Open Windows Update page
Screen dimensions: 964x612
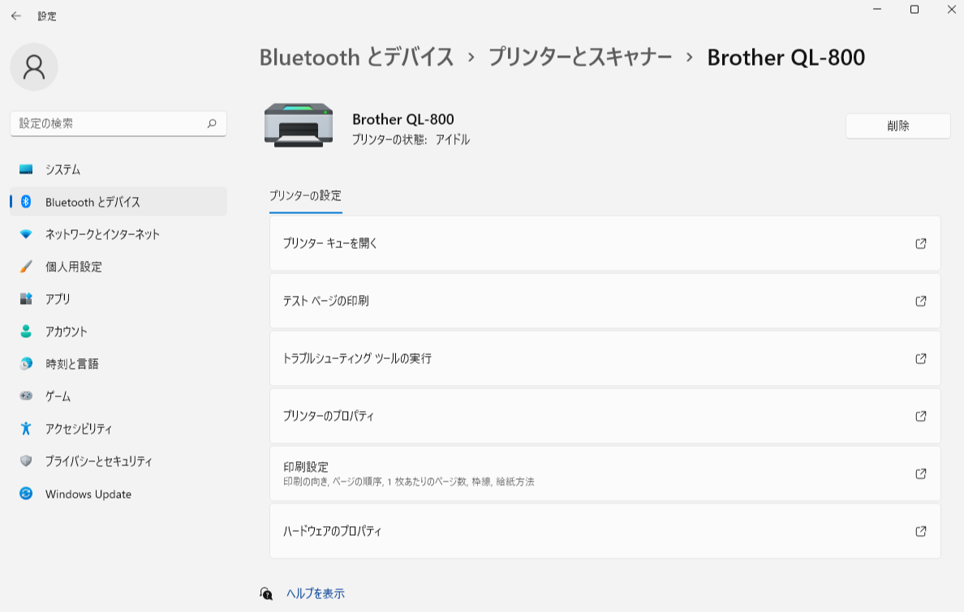[x=88, y=494]
